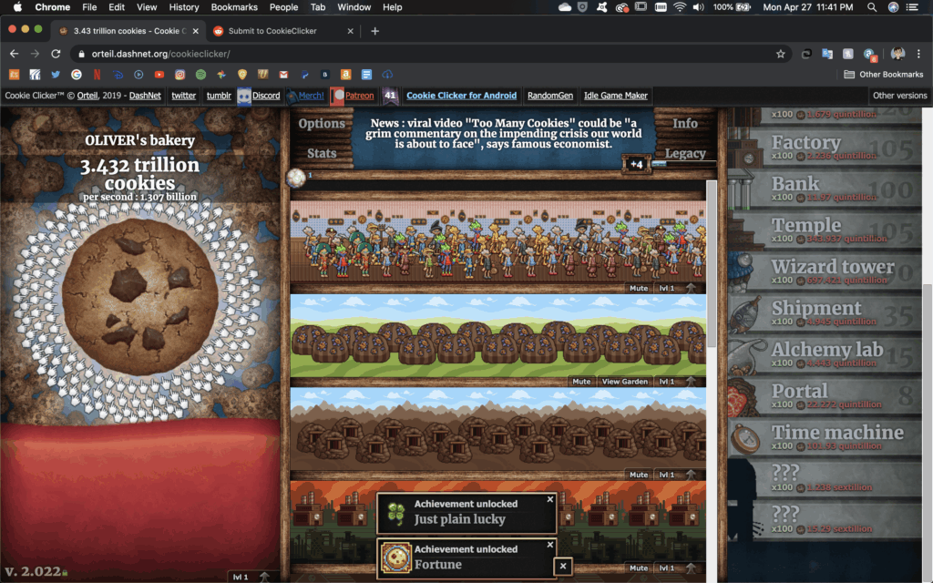Close the Just plain lucky notification

[x=549, y=500]
